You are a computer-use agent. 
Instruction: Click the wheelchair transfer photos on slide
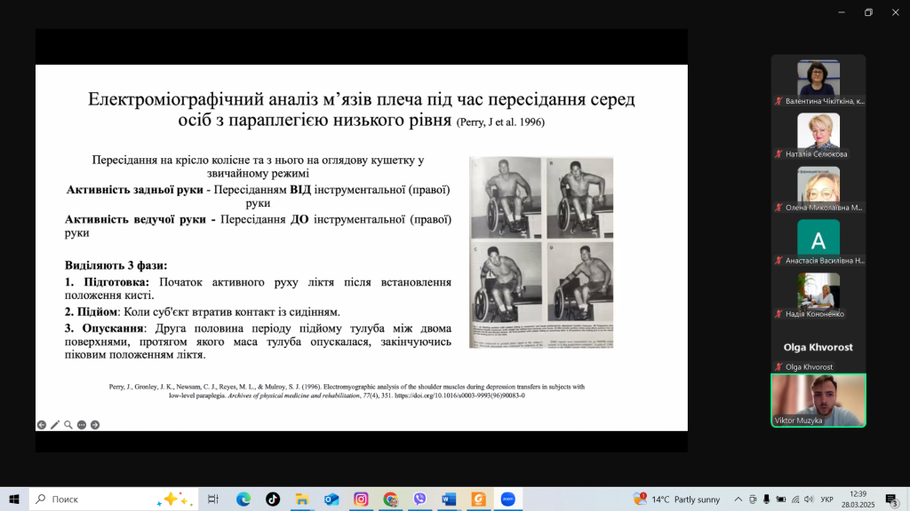point(541,252)
